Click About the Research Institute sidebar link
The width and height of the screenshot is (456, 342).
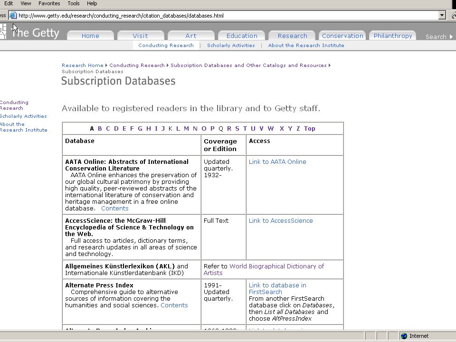[x=24, y=127]
